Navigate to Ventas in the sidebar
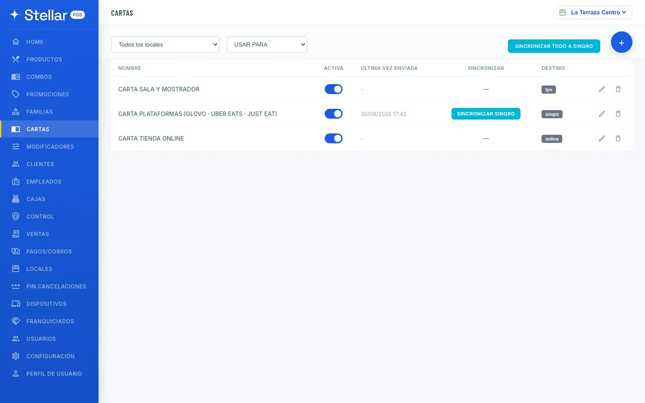The image size is (645, 403). pyautogui.click(x=49, y=234)
